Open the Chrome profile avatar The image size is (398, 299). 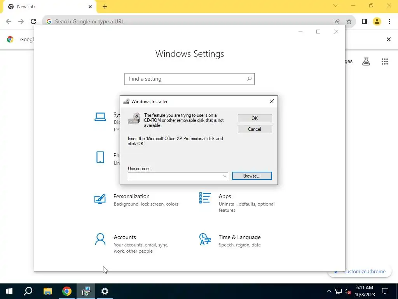click(377, 22)
